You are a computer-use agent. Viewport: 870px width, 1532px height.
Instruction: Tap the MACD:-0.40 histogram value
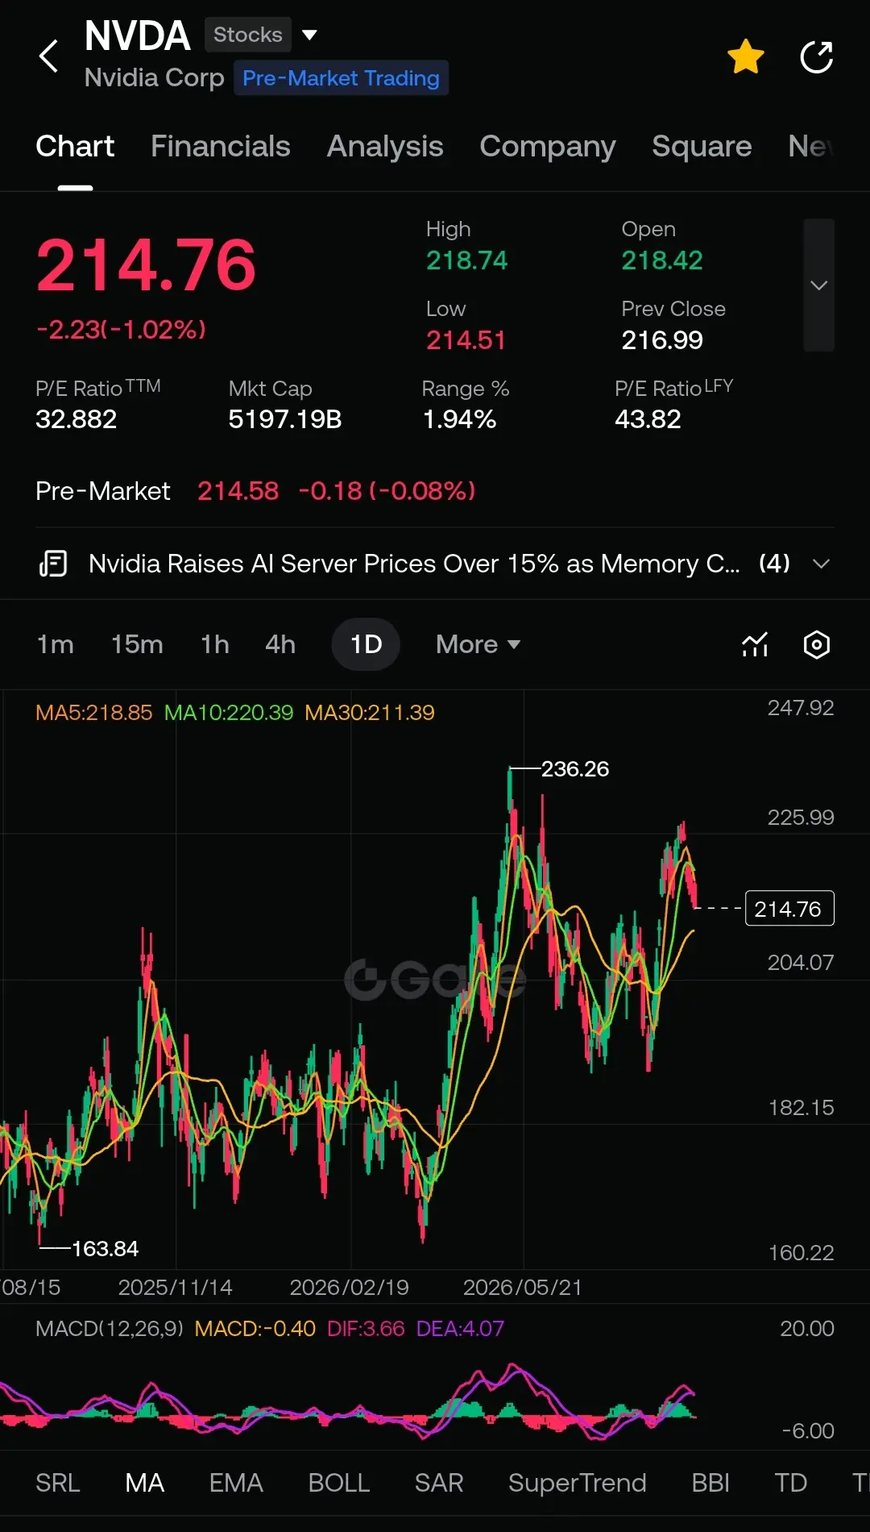[x=255, y=1329]
